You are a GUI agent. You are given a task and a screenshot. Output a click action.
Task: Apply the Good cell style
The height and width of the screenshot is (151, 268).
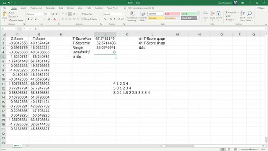(189, 14)
